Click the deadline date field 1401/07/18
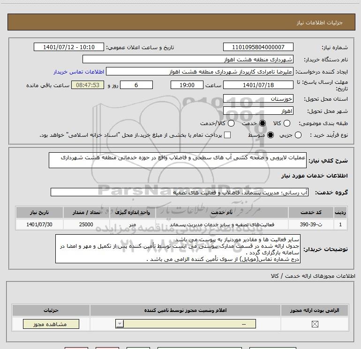 258,85
